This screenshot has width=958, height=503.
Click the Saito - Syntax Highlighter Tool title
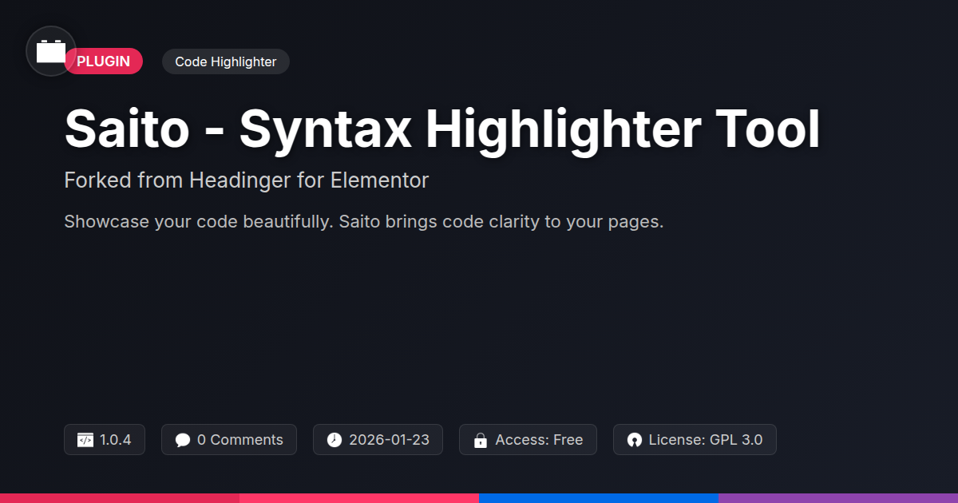point(442,129)
